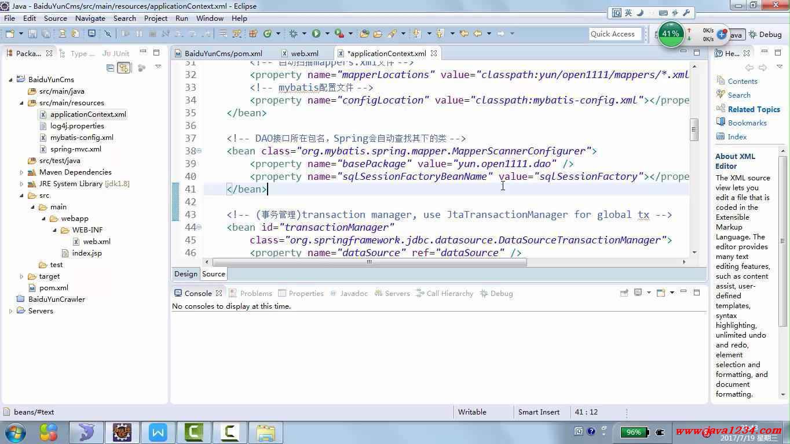The height and width of the screenshot is (444, 790).
Task: Open the Navigate menu
Action: [90, 18]
